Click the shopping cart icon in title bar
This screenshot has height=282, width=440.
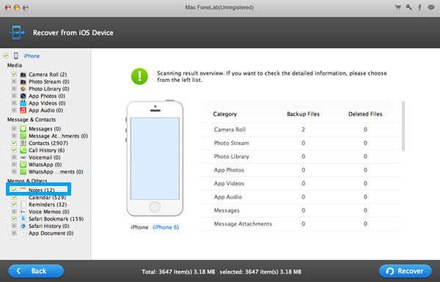pos(397,7)
